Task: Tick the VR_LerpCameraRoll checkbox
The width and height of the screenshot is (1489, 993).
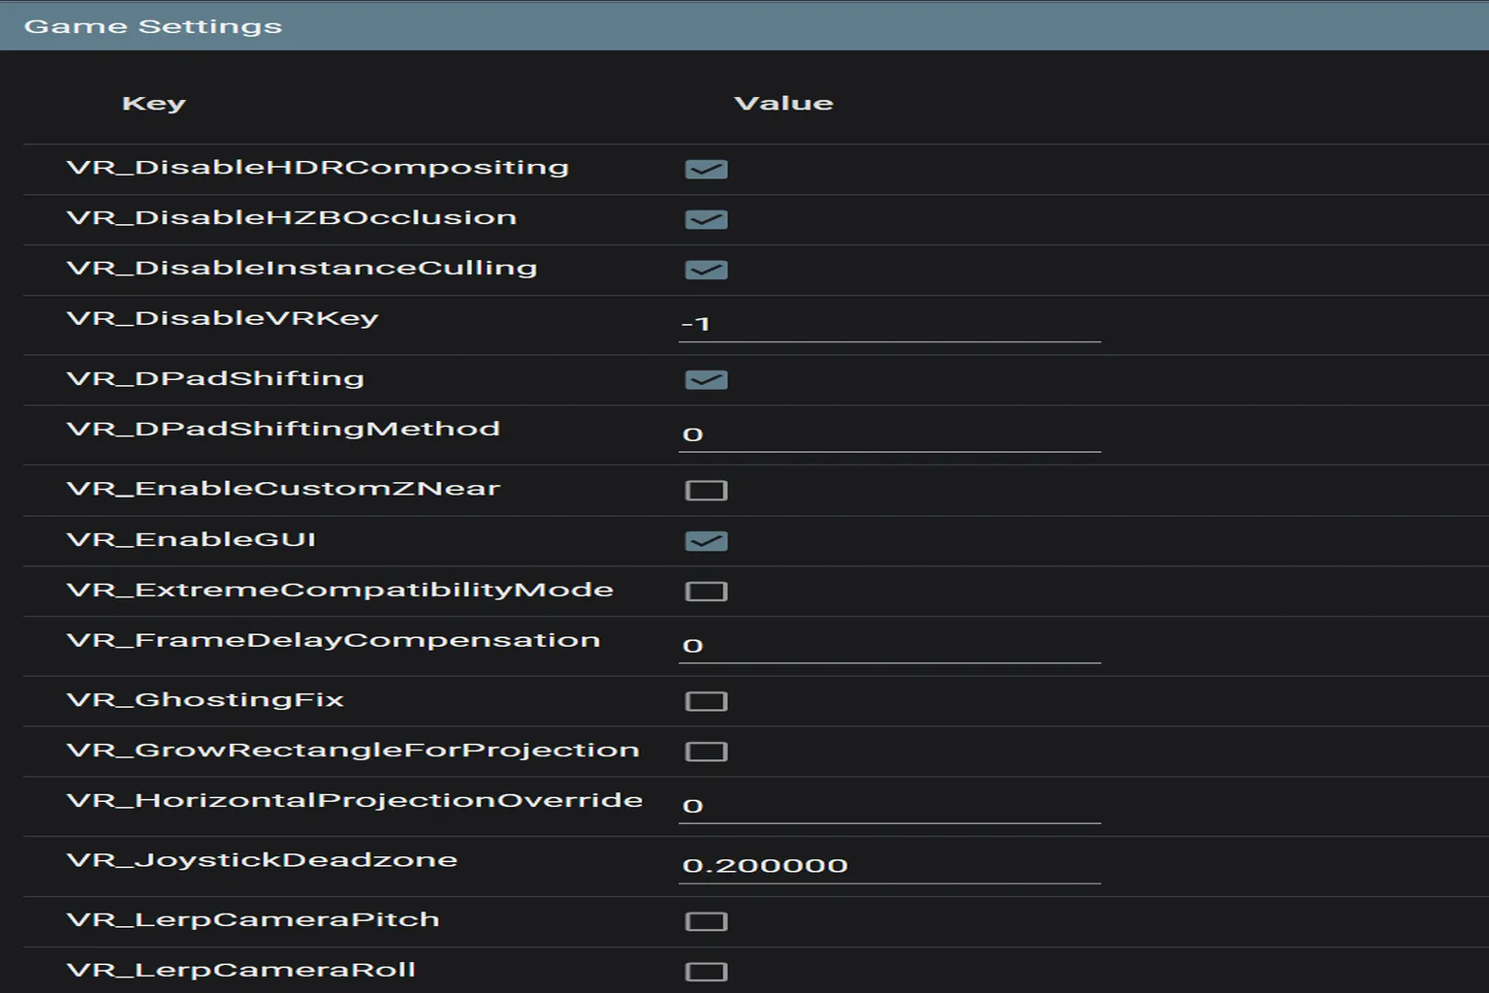Action: [706, 972]
